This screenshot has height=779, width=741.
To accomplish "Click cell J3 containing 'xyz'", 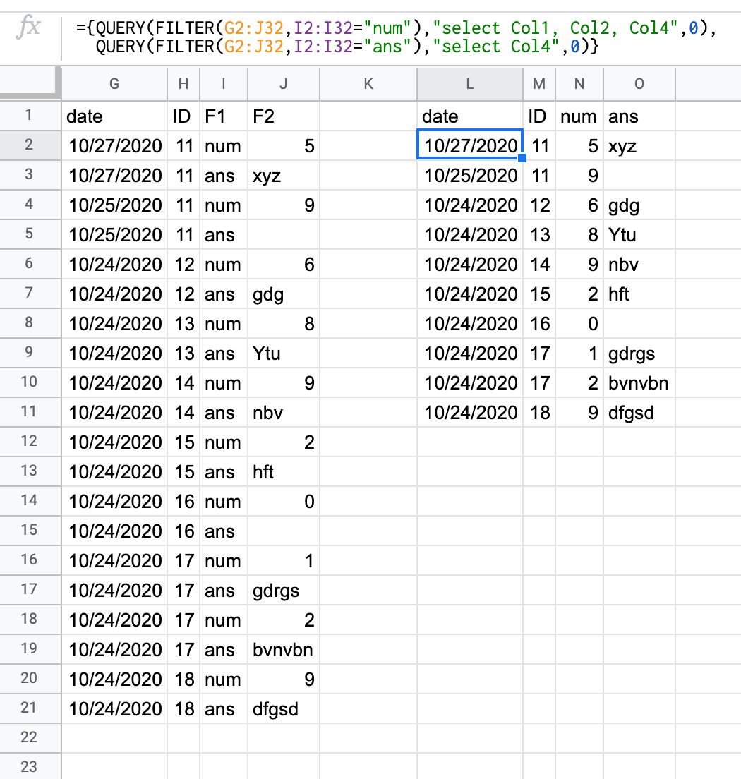I will point(283,175).
